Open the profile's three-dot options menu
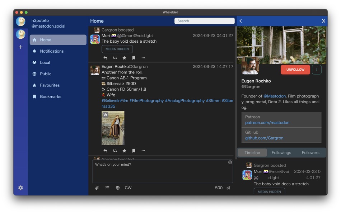 point(317,70)
